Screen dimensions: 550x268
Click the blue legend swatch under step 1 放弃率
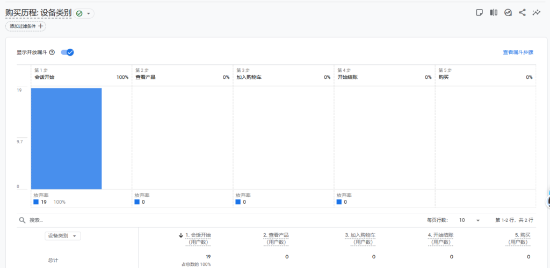point(36,202)
